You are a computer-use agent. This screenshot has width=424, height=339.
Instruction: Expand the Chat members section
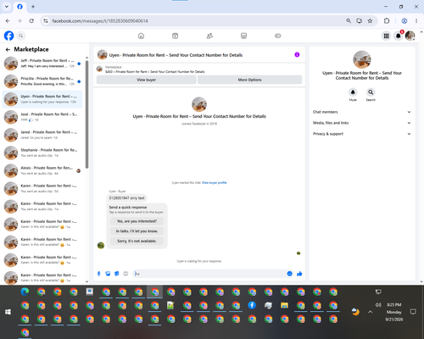pos(362,112)
